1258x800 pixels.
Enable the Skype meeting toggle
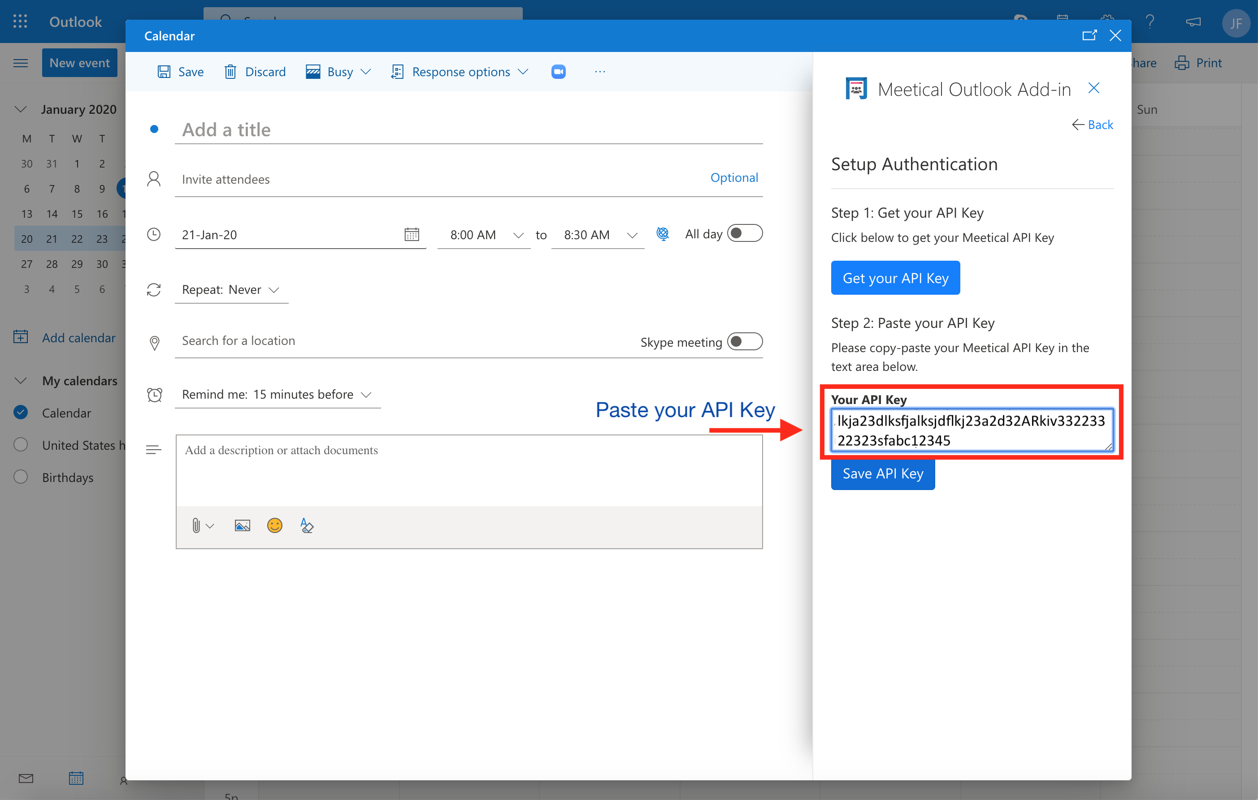point(745,342)
